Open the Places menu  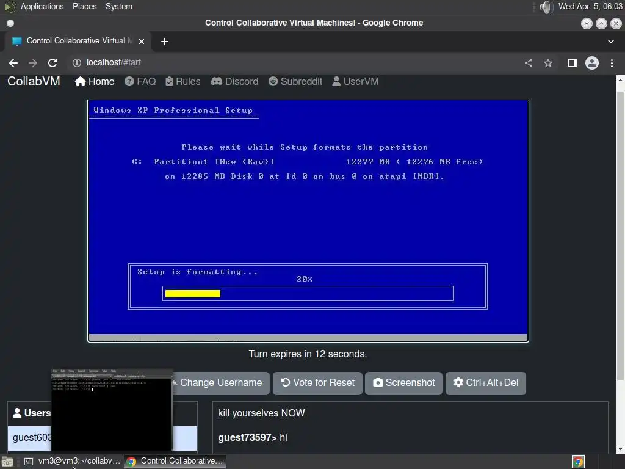pyautogui.click(x=84, y=6)
